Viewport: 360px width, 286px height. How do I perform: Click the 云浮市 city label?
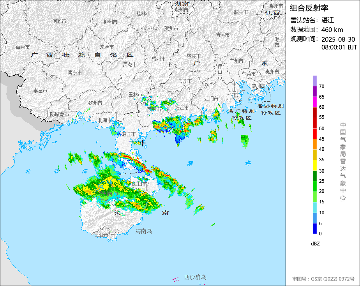[x=185, y=81]
